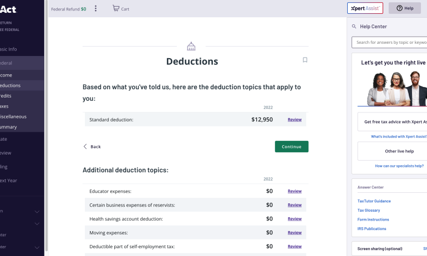Open Miscellaneous in the sidebar
The image size is (427, 256).
point(13,116)
